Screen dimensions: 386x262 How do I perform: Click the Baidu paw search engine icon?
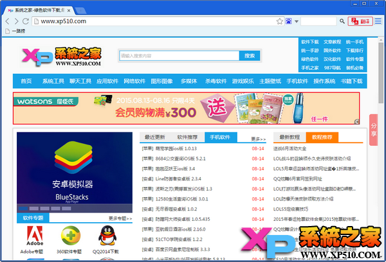click(288, 21)
